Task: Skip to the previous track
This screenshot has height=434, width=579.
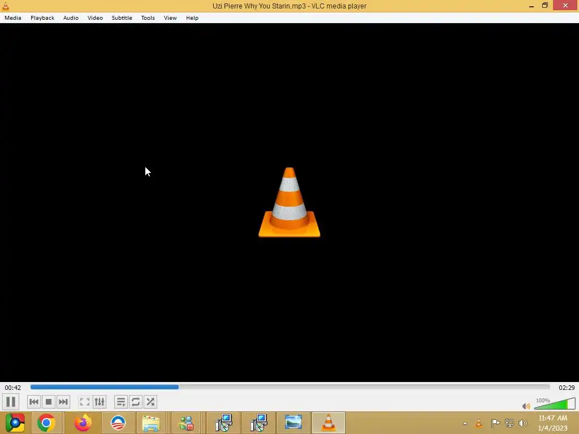Action: [x=33, y=402]
